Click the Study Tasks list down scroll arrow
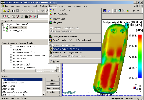This screenshot has width=144, height=100. tap(58, 68)
